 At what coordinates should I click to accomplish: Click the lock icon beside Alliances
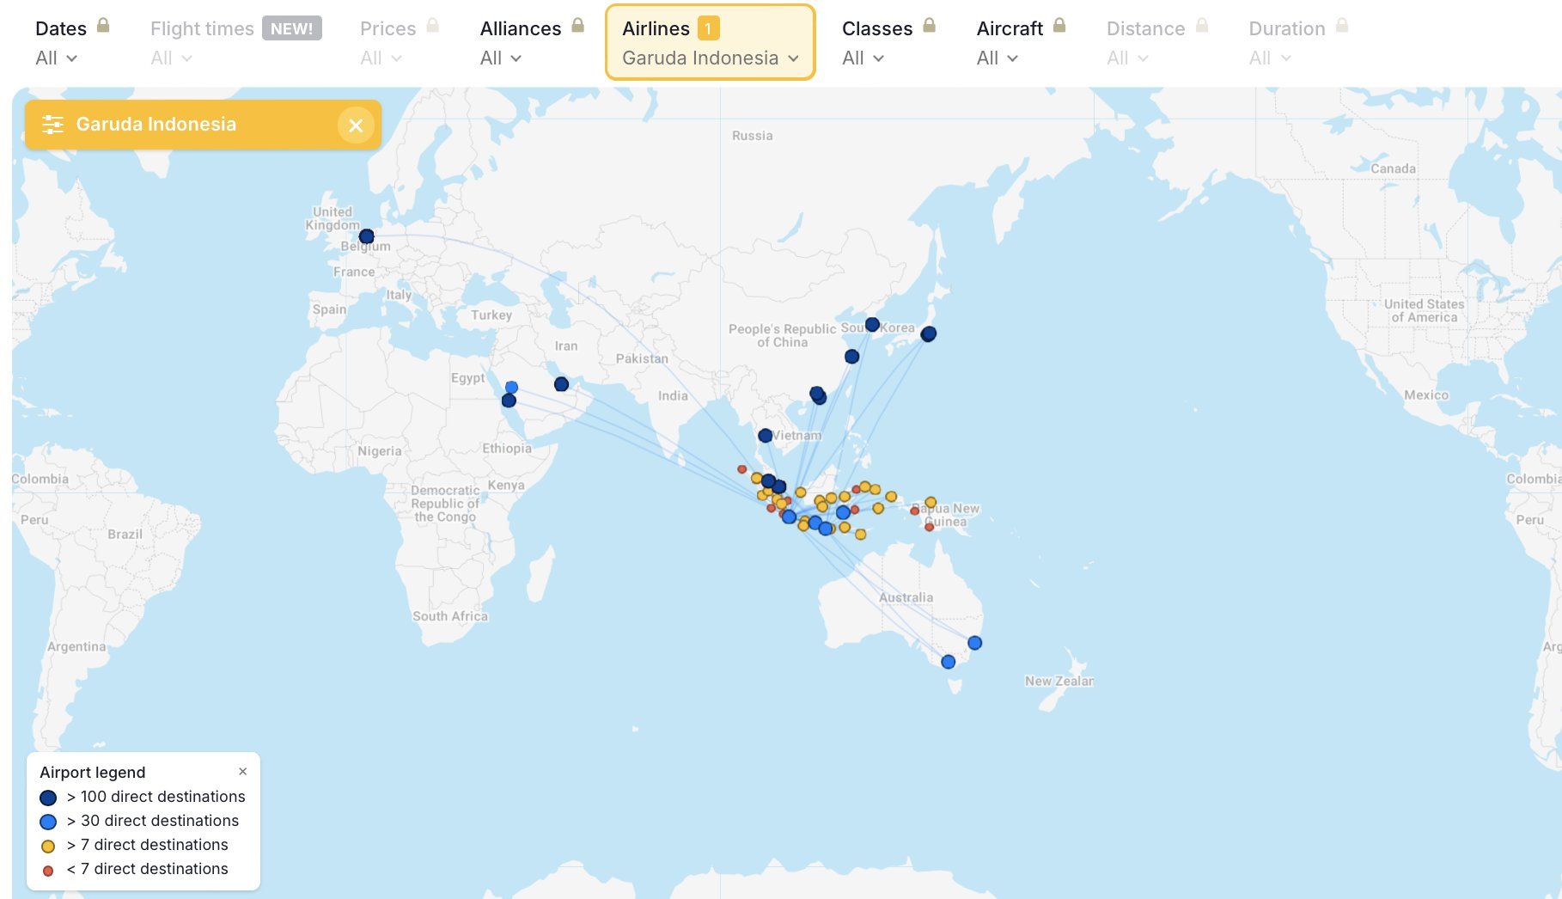(578, 25)
